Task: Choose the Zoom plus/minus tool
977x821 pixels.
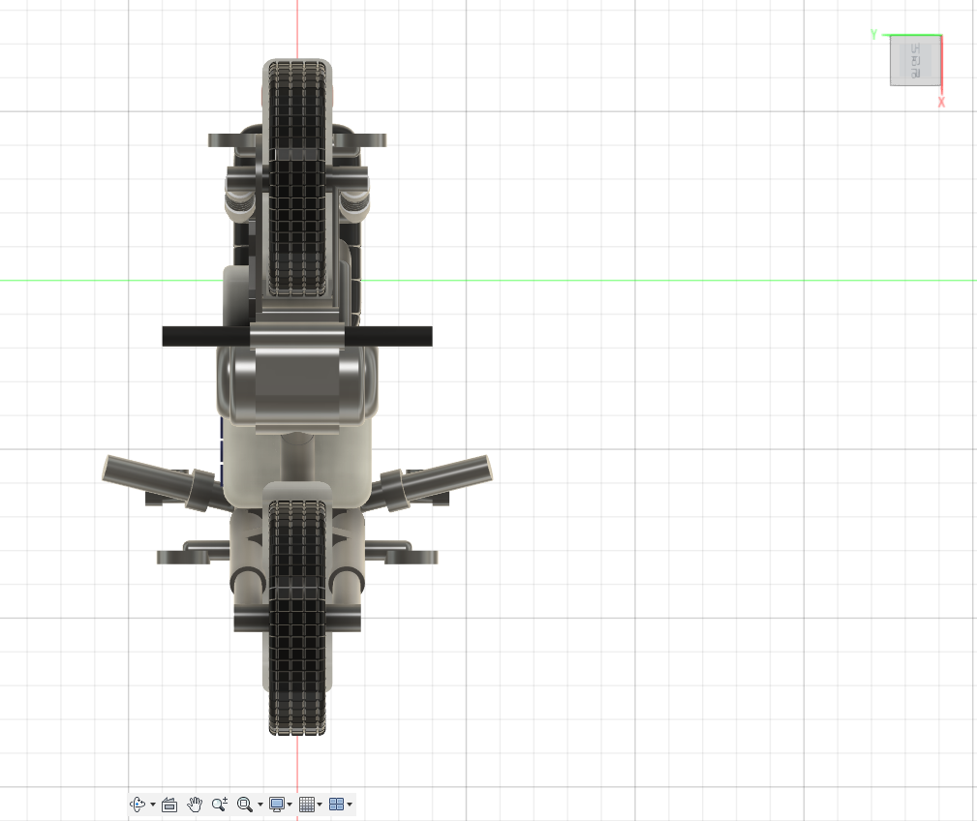Action: pos(220,805)
